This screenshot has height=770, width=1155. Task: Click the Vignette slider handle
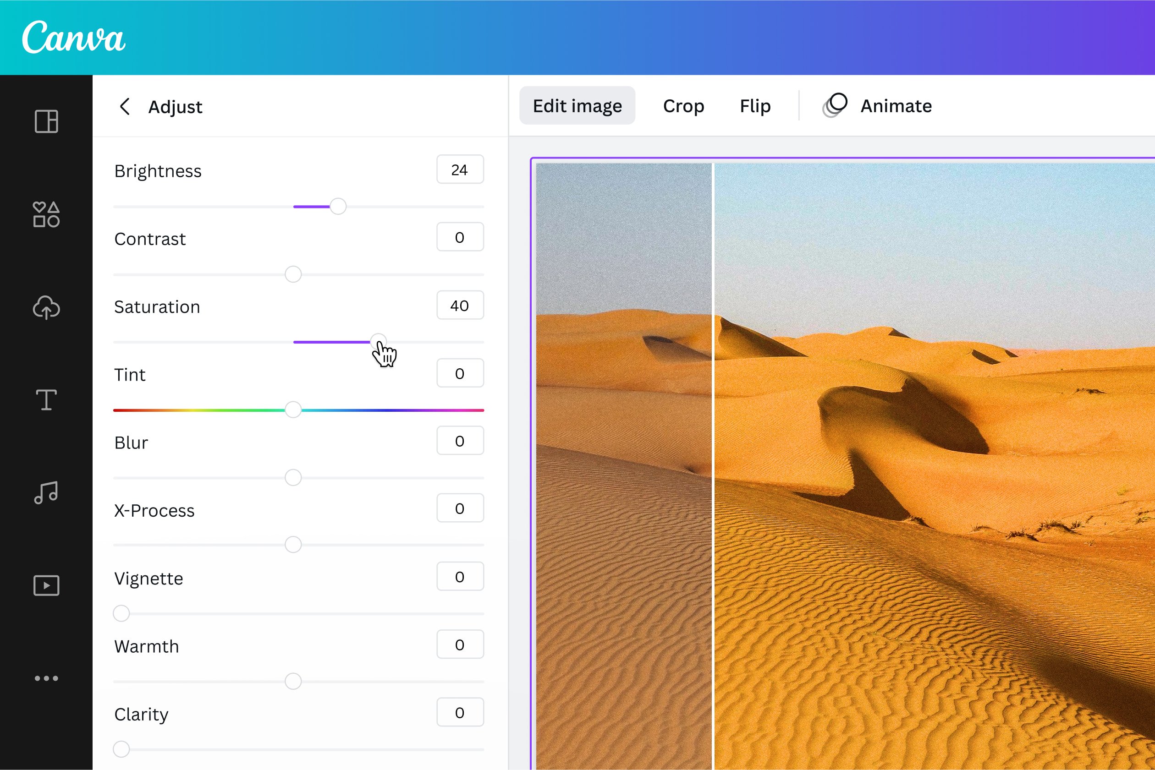(122, 613)
